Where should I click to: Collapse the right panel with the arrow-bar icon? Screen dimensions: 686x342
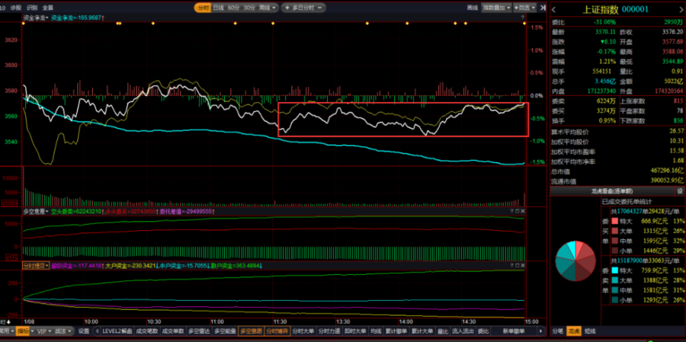tap(543, 8)
